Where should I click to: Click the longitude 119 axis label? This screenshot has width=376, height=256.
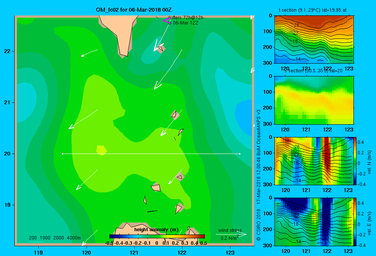click(38, 252)
